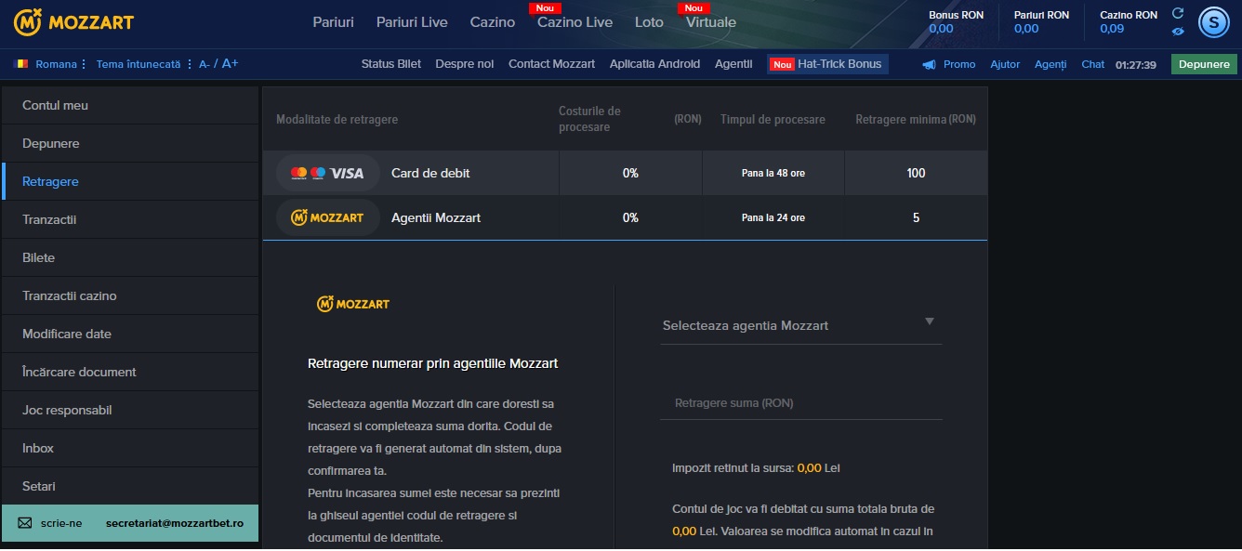Click the Pana la 24 ore cell
1242x551 pixels.
click(x=773, y=218)
